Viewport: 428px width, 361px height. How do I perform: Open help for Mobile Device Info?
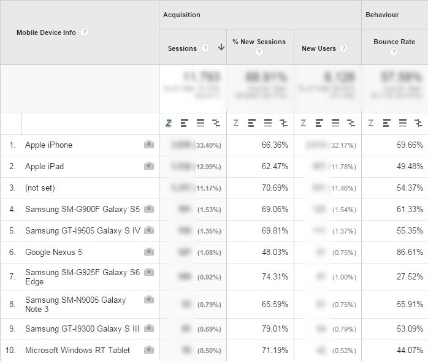tap(85, 32)
